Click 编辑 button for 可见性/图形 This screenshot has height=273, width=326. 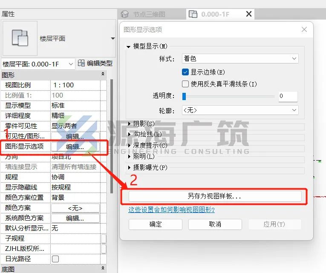(x=75, y=136)
